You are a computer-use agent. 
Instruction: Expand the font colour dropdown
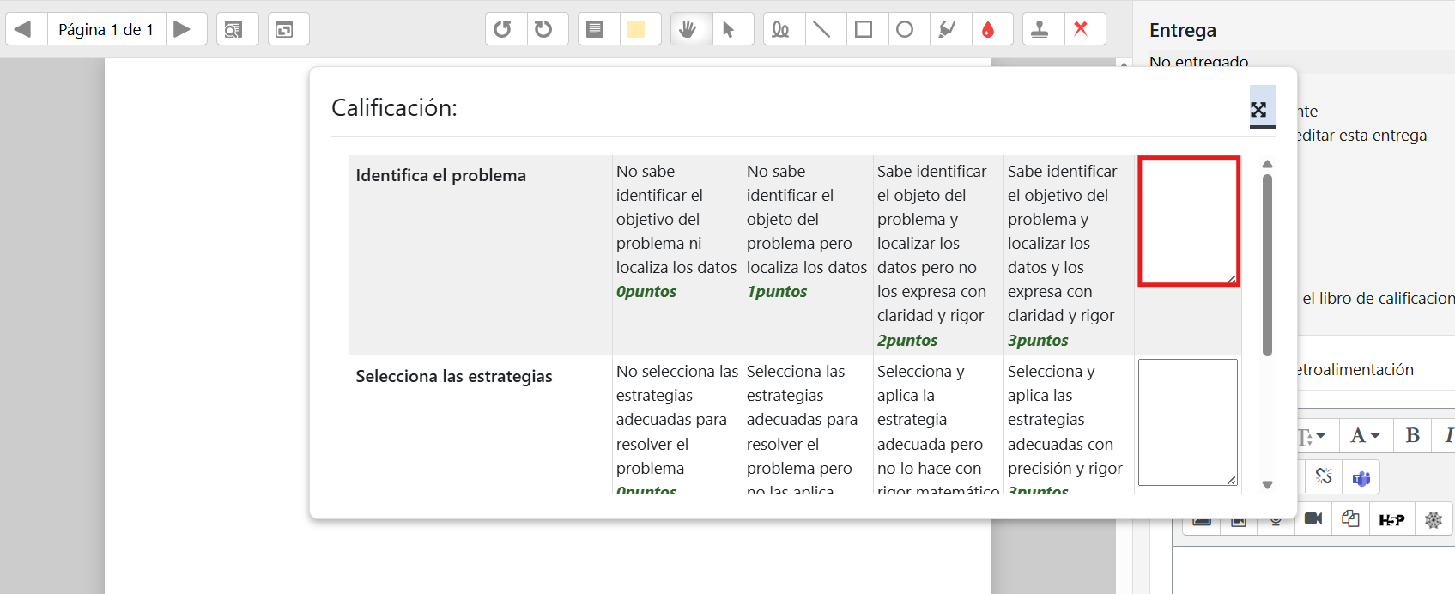coord(1365,435)
